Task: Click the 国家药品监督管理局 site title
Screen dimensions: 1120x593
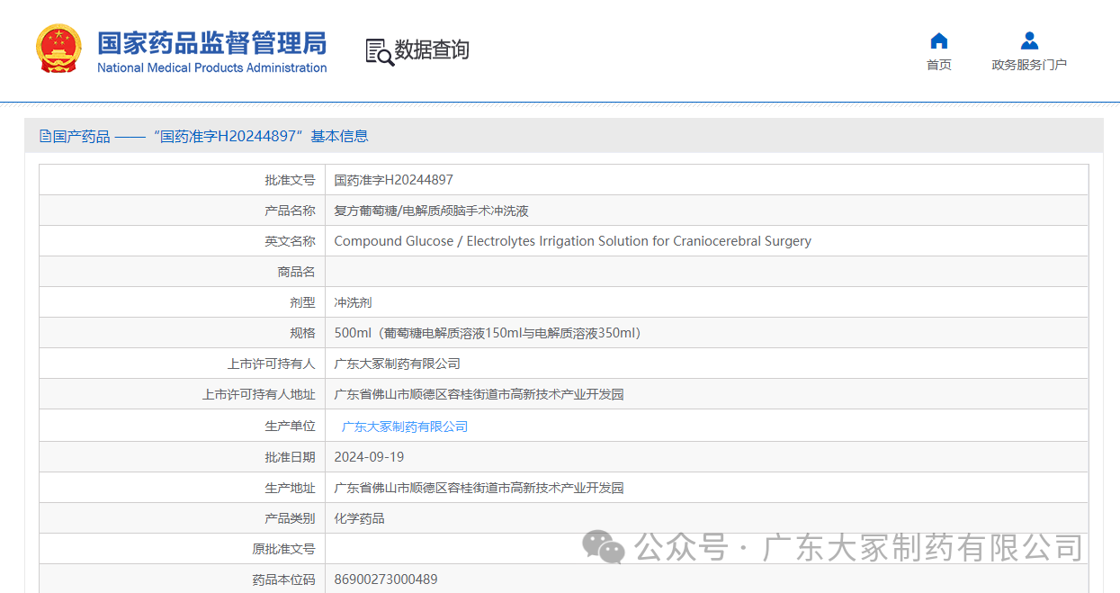Action: pos(211,42)
